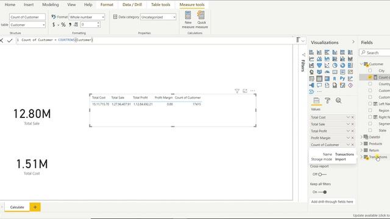Expand the formula bar chevron
Screen dimensions: 390x219
[303, 41]
